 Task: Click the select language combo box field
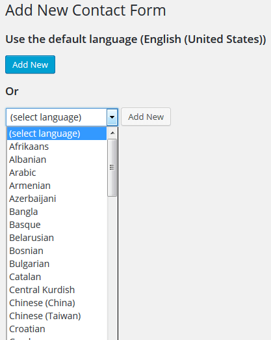(x=62, y=117)
